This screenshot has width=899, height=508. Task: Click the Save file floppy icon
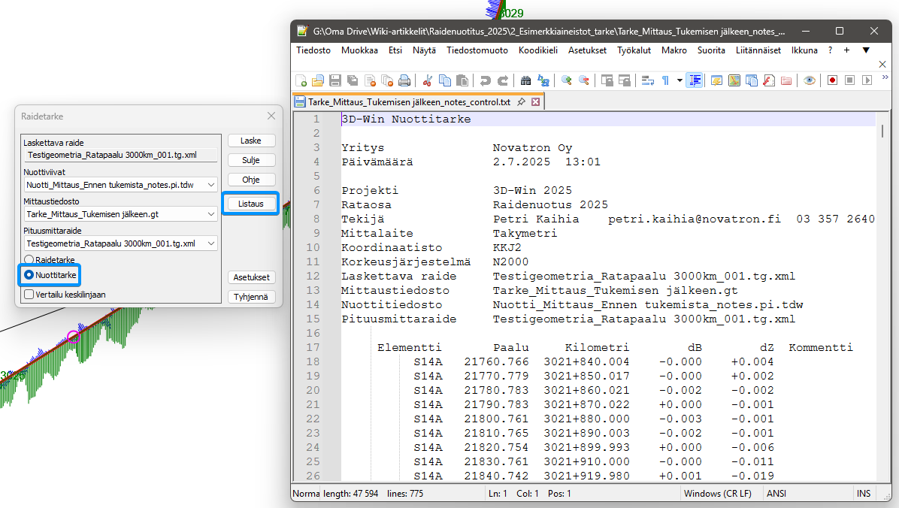[x=335, y=80]
